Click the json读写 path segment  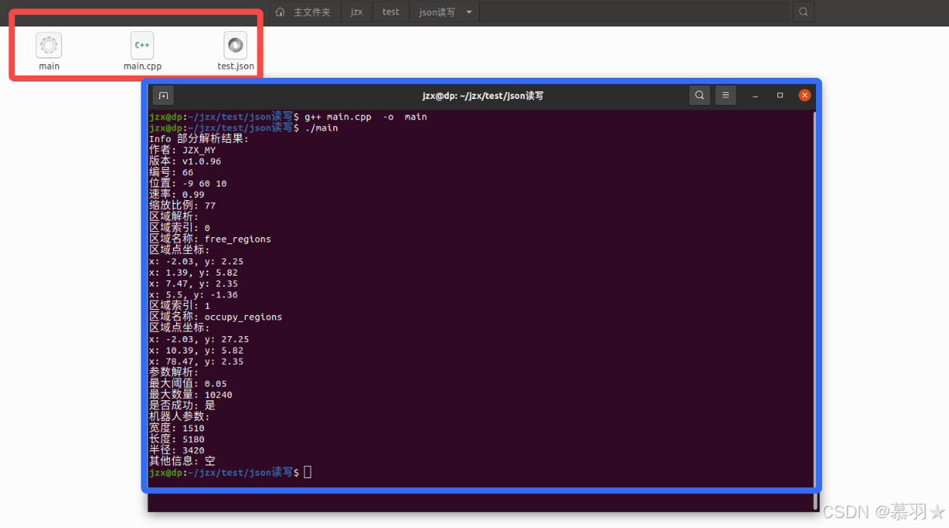pos(437,12)
